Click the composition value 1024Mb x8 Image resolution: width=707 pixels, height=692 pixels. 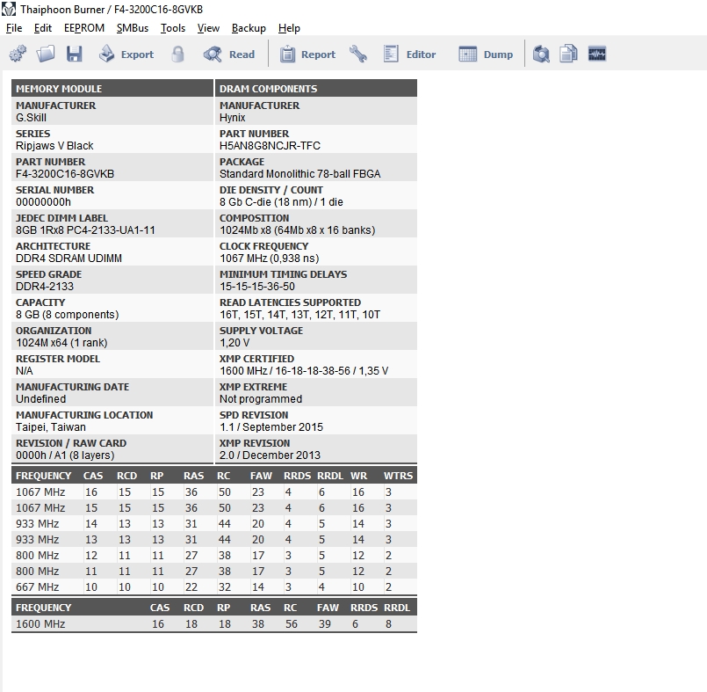click(245, 230)
